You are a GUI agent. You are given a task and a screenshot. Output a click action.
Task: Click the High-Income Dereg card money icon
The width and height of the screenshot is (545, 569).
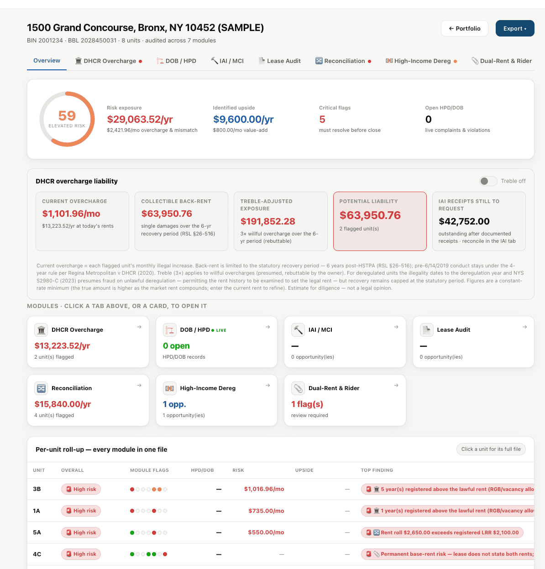tap(170, 388)
